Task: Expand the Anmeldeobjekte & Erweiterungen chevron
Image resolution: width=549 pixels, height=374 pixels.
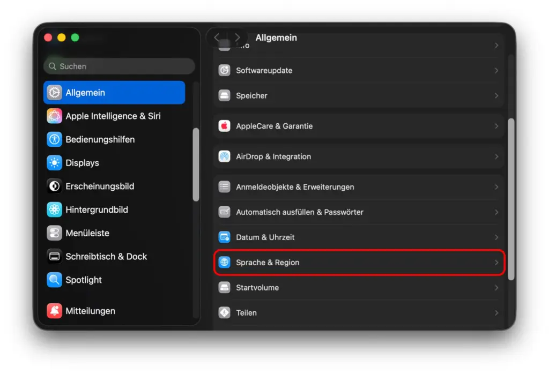Action: click(x=496, y=187)
